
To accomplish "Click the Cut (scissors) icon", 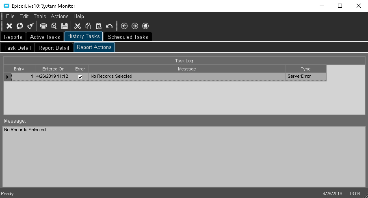I will coord(78,26).
